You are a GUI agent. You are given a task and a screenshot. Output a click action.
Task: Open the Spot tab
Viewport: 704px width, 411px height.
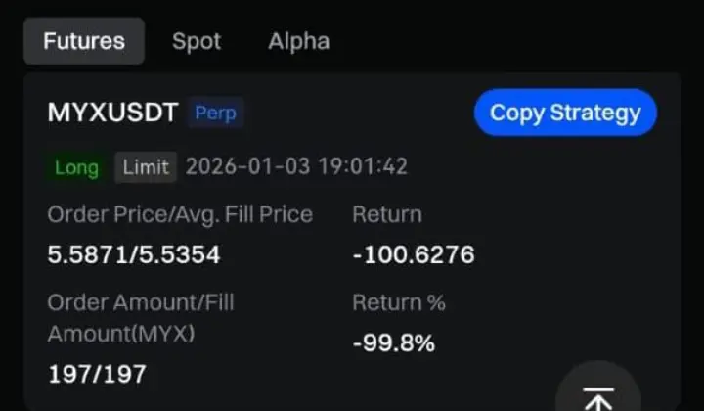click(x=197, y=41)
